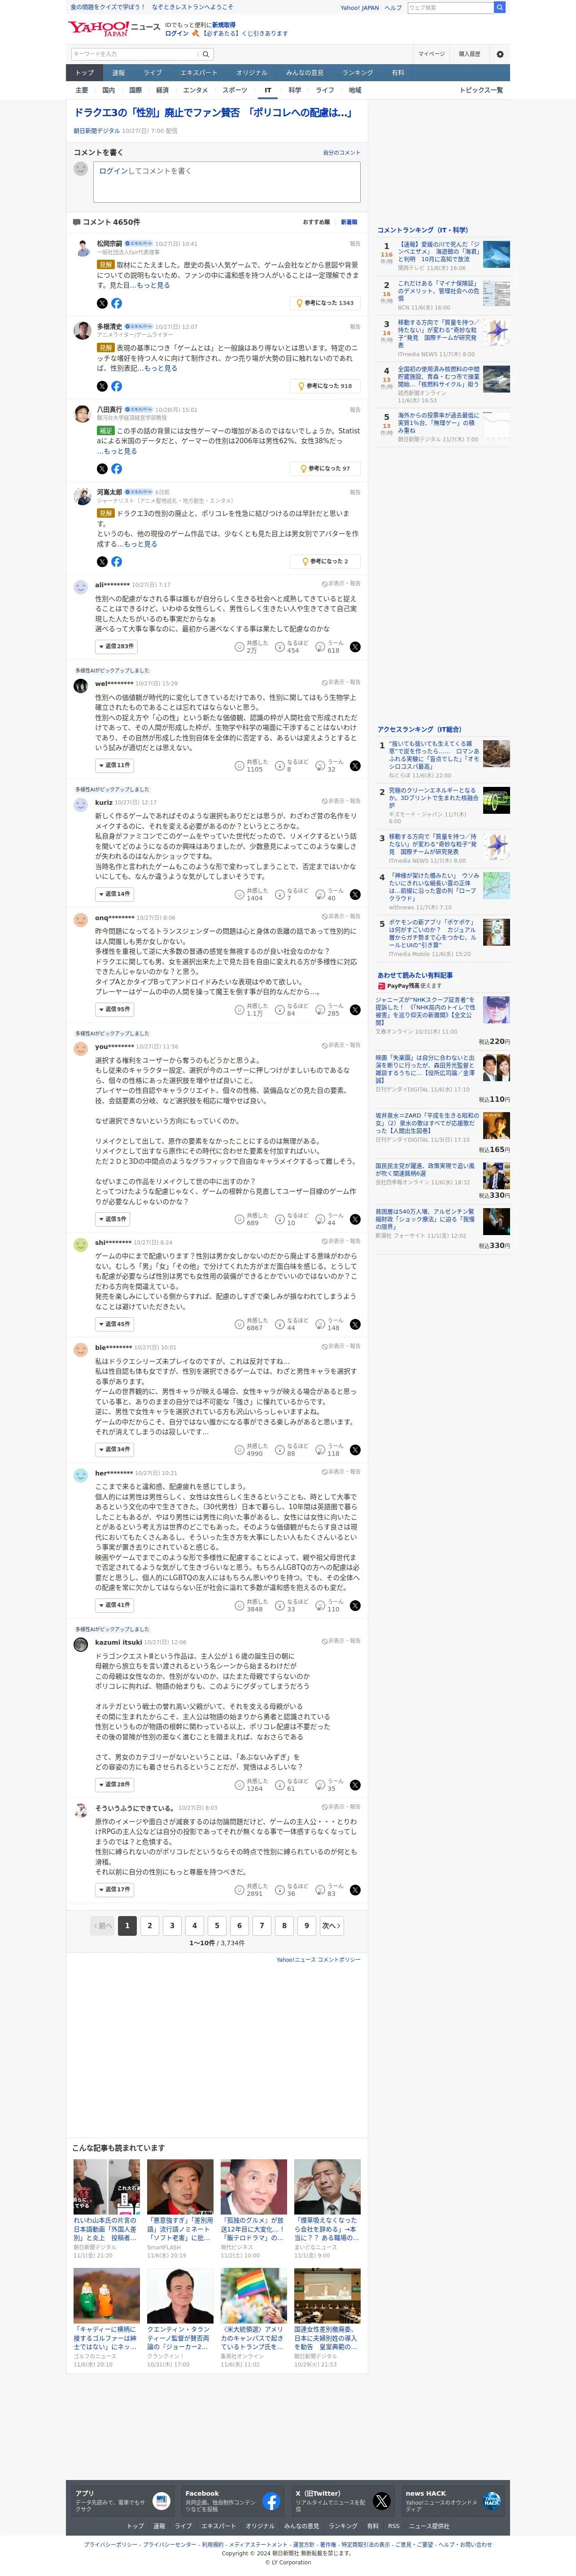Expand the 返信41件 replies
This screenshot has height=2576, width=576.
pyautogui.click(x=115, y=1605)
